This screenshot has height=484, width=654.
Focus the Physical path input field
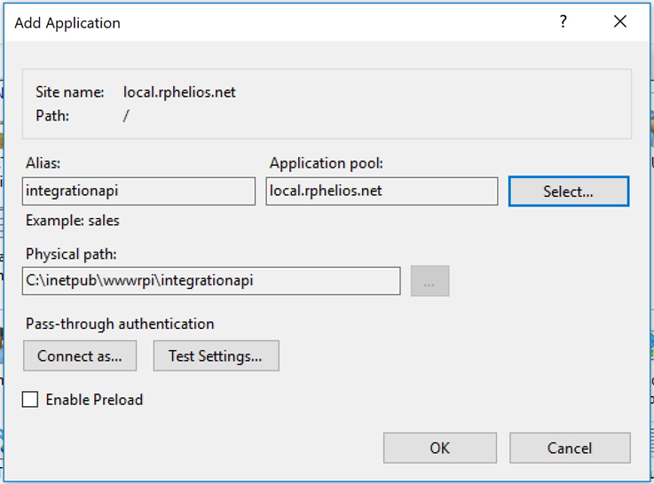tap(211, 281)
